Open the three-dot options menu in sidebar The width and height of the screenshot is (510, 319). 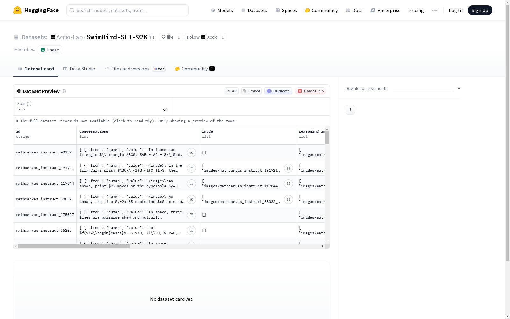coord(350,110)
